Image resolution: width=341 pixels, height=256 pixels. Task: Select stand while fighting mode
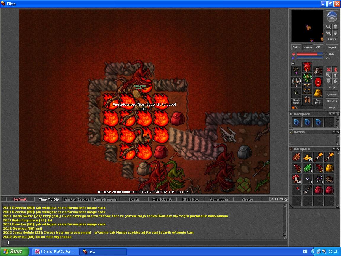(x=335, y=69)
